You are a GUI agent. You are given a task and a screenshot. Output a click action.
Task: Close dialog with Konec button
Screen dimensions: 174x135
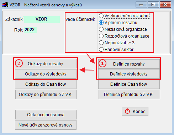(x=135, y=111)
